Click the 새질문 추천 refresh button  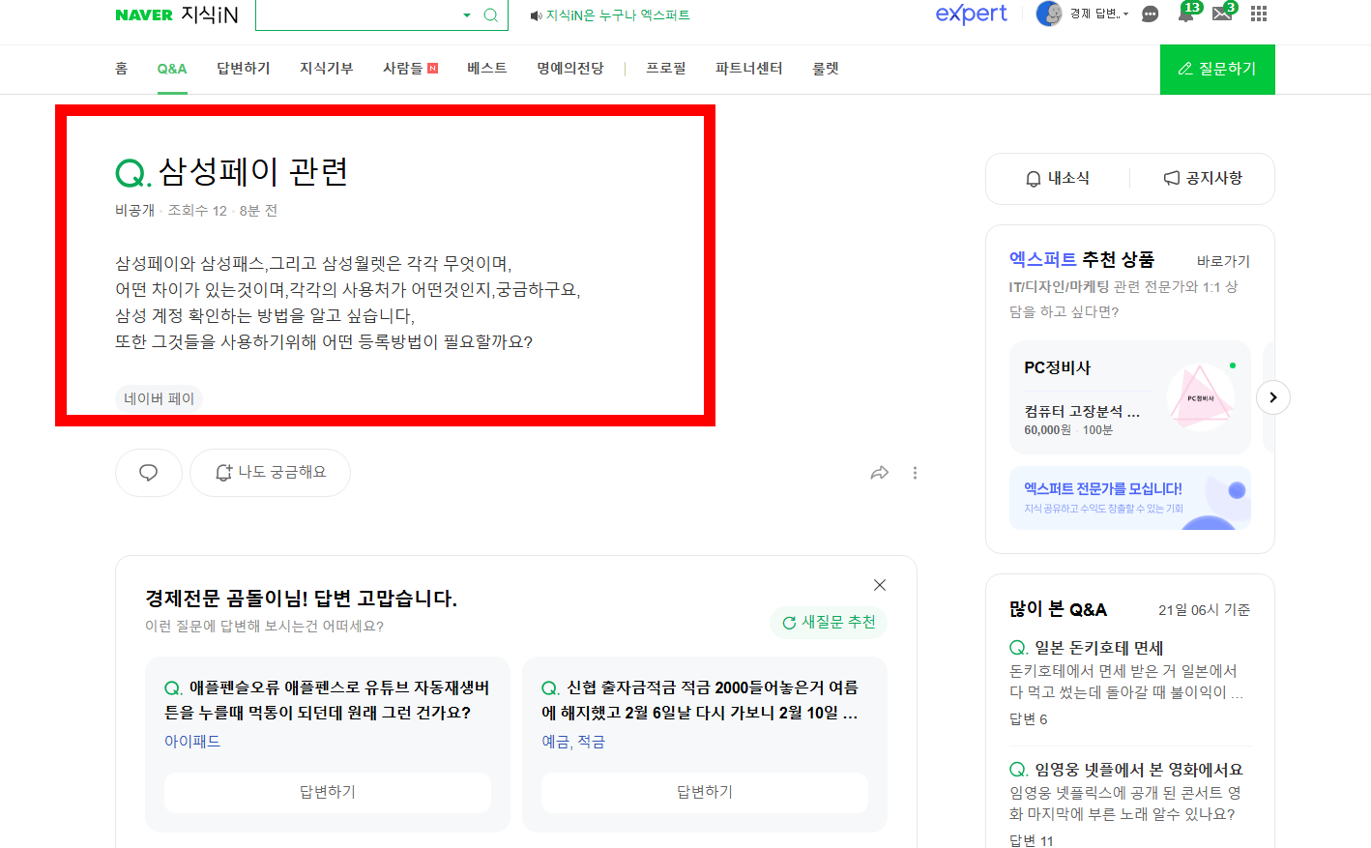[x=829, y=623]
